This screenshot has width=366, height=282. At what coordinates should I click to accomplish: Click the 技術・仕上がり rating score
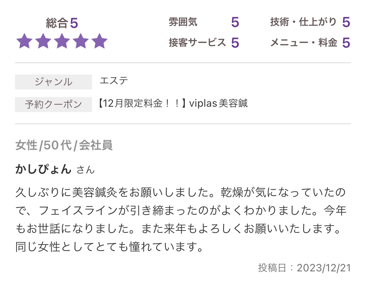click(x=346, y=23)
